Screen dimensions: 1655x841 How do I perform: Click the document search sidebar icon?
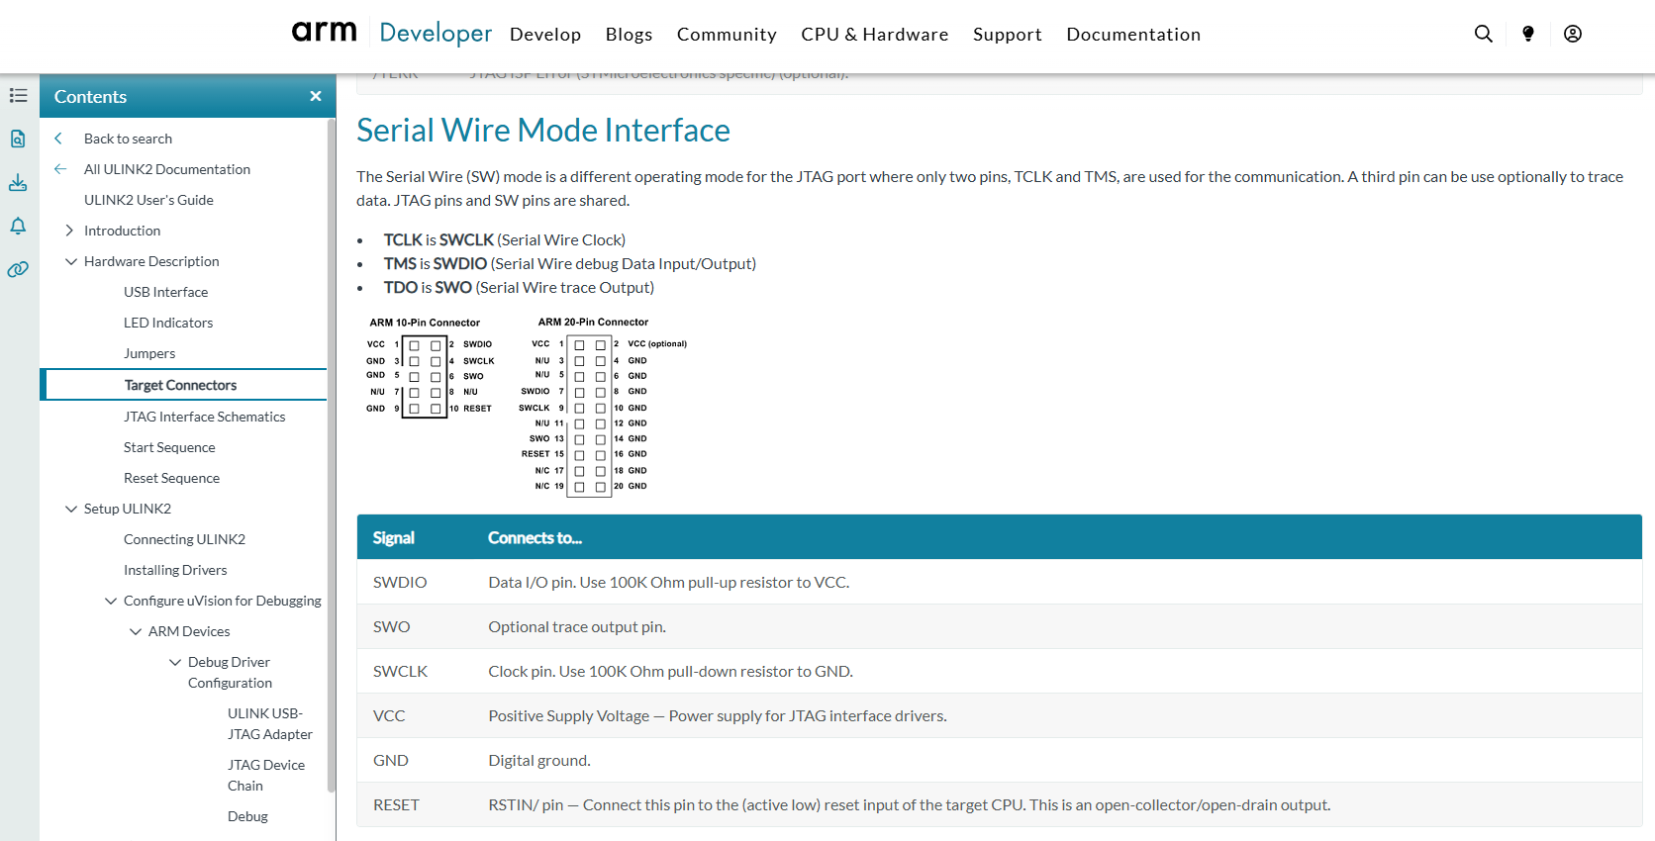click(18, 139)
